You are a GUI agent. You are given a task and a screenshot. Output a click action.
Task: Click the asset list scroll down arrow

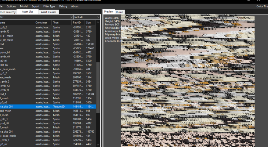[x=98, y=145]
